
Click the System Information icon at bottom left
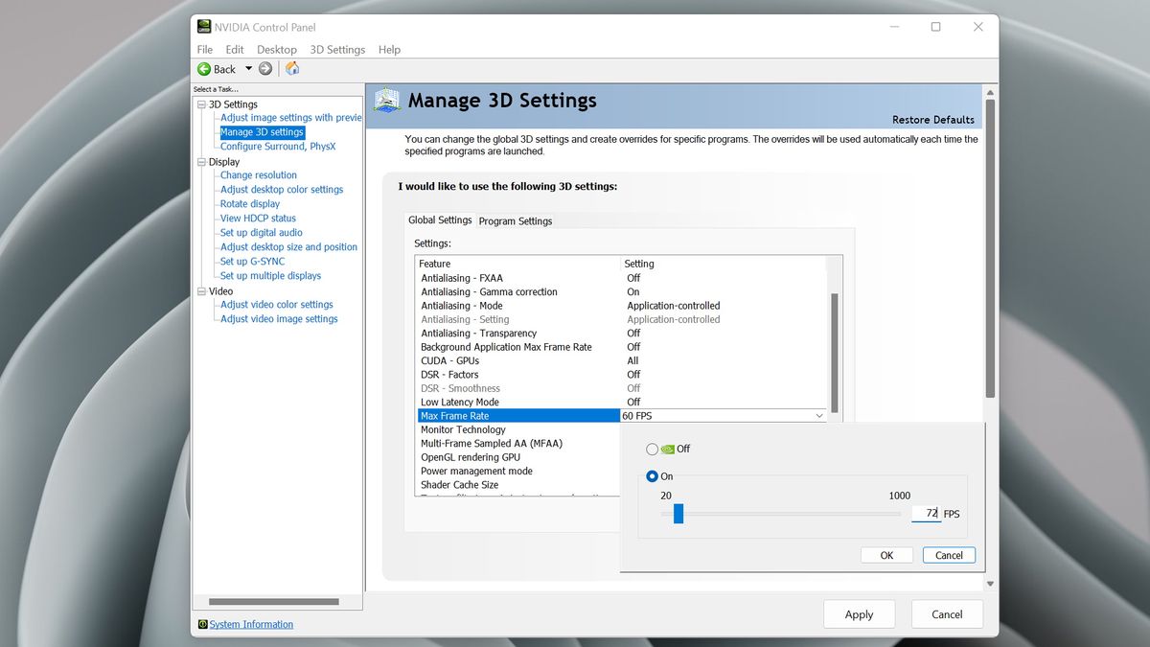pyautogui.click(x=203, y=624)
